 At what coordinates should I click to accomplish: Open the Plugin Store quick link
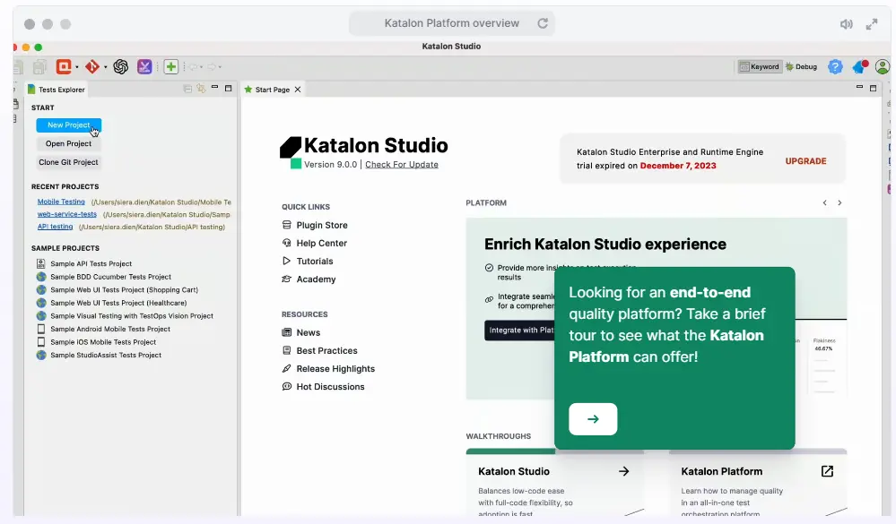(x=315, y=225)
